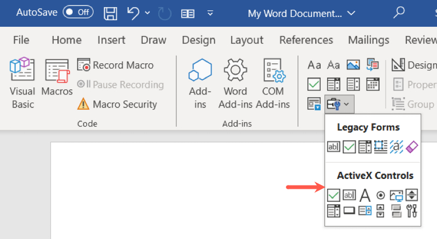Switch to the Mailings tab
437x239 pixels.
[x=368, y=40]
